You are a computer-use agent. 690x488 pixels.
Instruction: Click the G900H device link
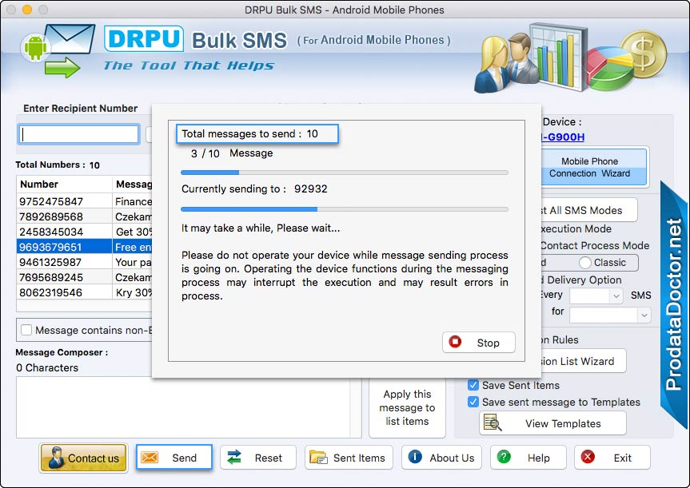(x=563, y=137)
